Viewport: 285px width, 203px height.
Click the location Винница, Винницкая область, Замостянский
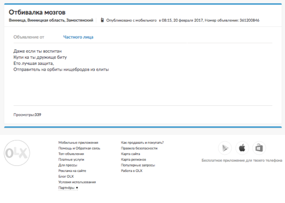pos(51,20)
